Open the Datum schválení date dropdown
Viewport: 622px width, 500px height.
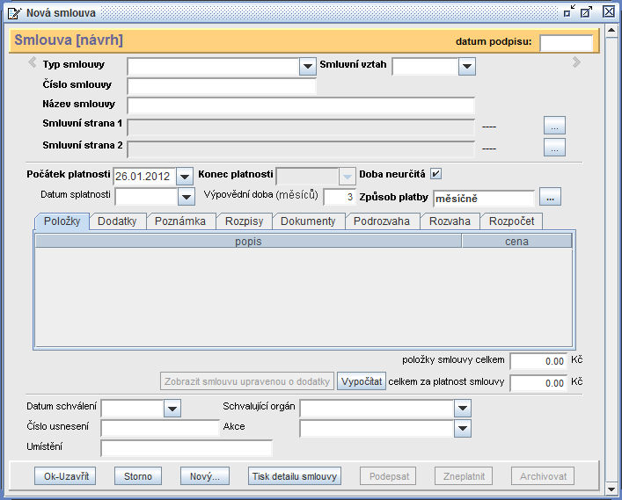(x=172, y=409)
